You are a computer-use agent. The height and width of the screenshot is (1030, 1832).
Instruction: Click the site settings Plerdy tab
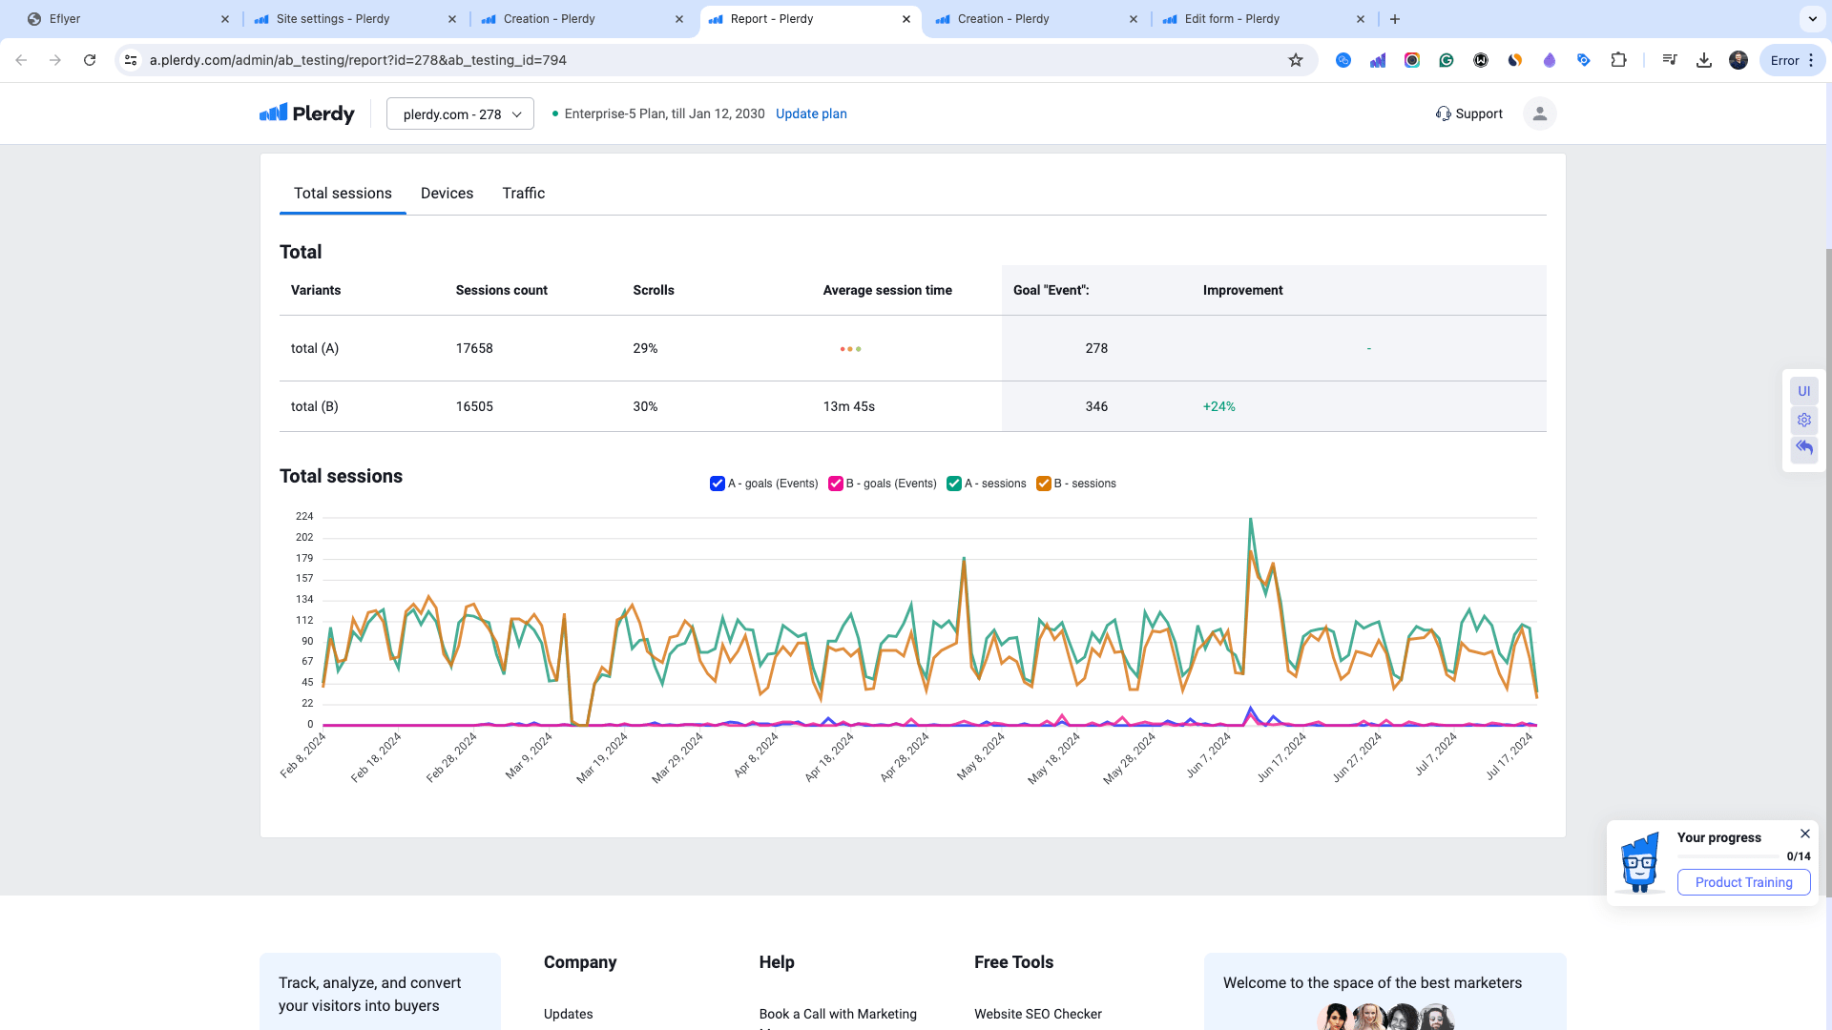coord(332,17)
